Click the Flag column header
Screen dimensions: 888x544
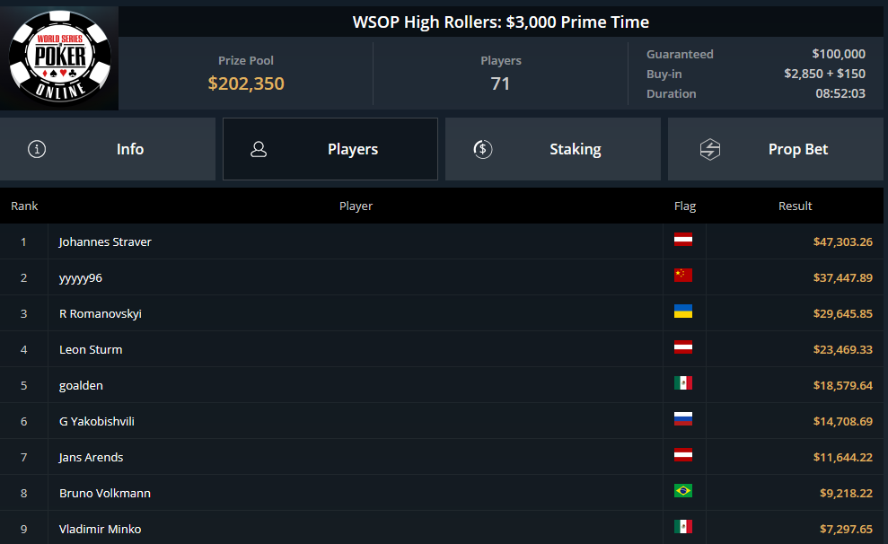point(685,206)
